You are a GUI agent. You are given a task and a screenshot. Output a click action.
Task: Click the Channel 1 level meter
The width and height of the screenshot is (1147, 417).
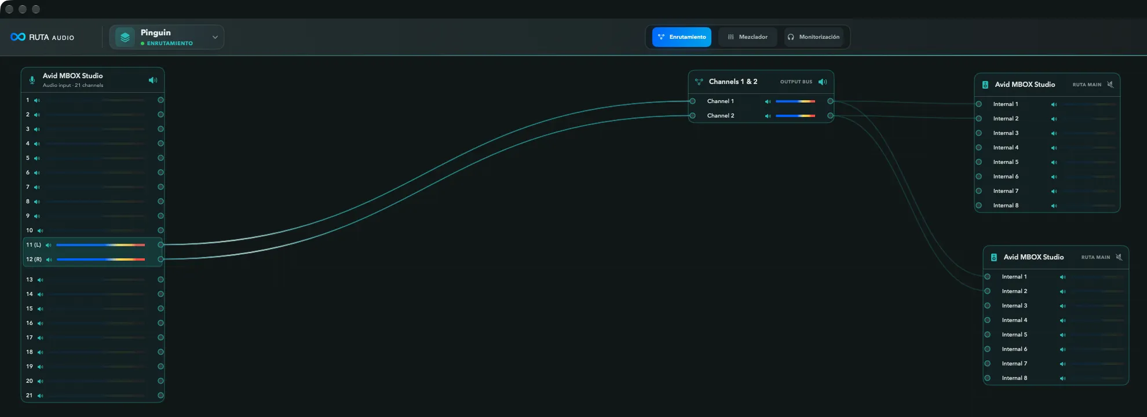coord(795,101)
